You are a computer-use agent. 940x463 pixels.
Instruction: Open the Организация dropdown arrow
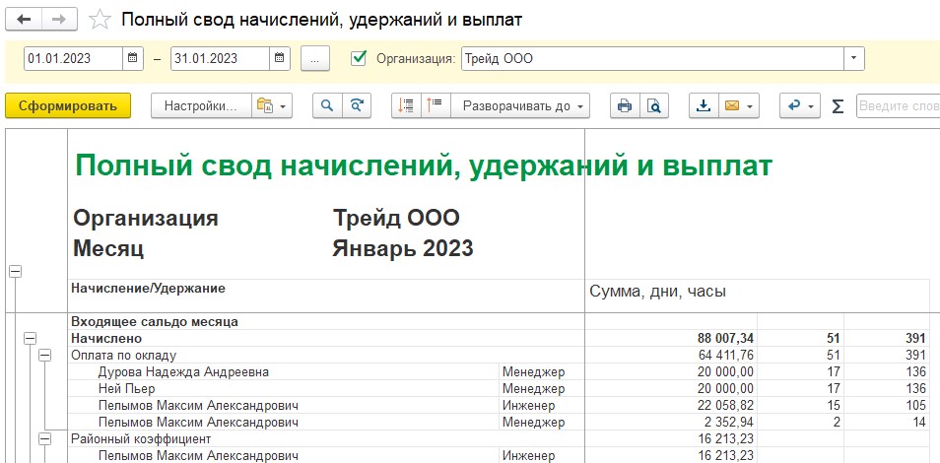coord(854,59)
